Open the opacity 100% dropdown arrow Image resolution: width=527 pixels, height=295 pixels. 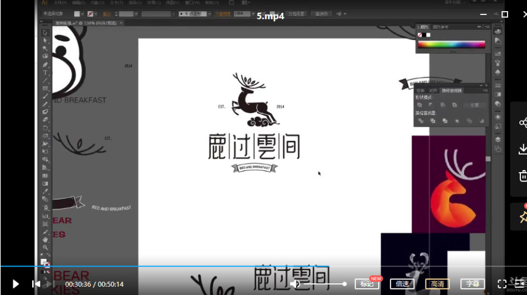tap(253, 14)
